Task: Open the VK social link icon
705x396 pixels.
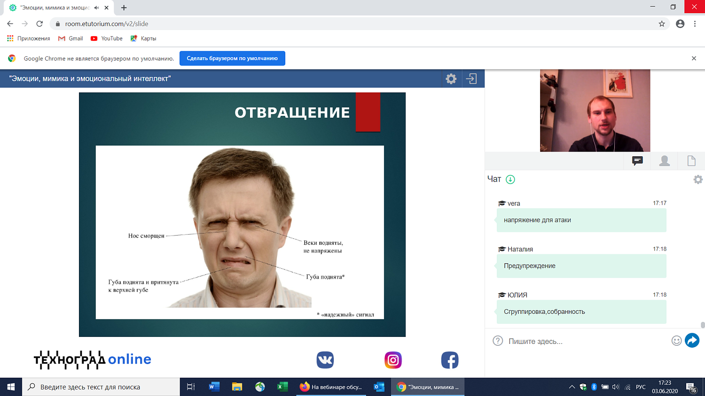Action: pos(325,360)
